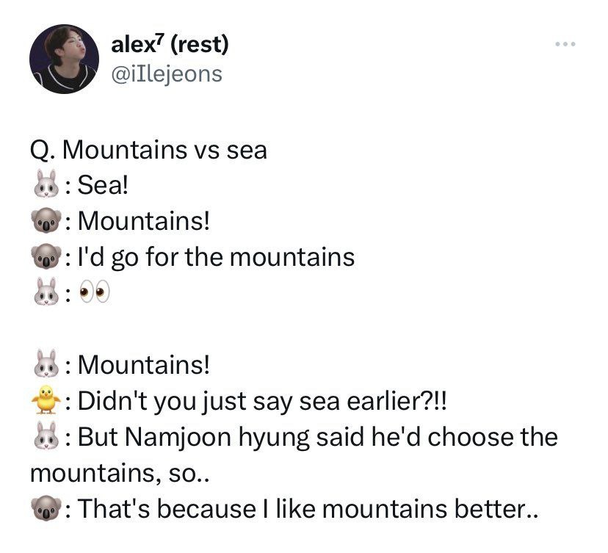Screen dimensions: 608x553
Task: Click the "Q. Mountains vs sea" line
Action: 148,150
